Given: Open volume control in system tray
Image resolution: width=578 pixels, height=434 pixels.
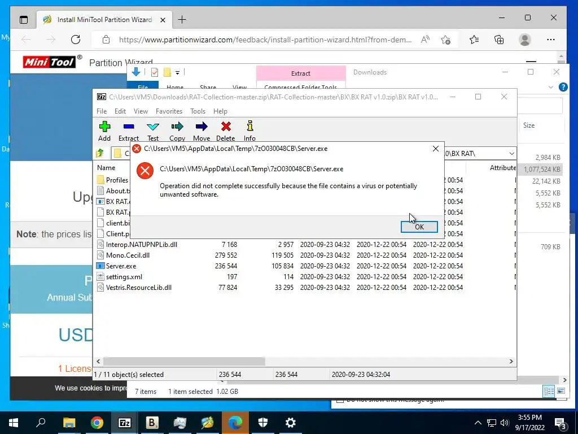Looking at the screenshot, I should pos(505,423).
